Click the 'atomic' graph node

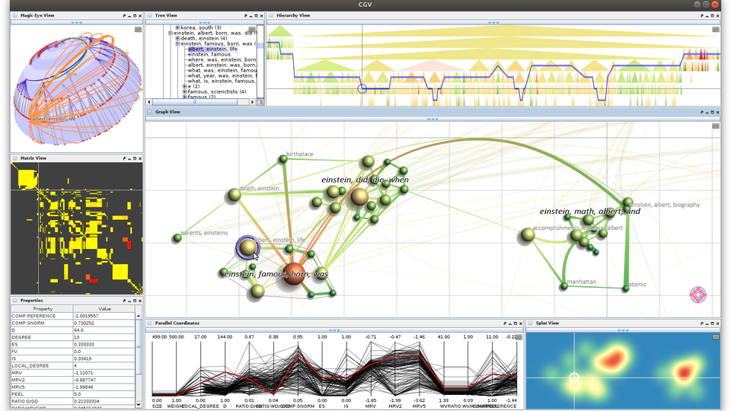pyautogui.click(x=626, y=288)
